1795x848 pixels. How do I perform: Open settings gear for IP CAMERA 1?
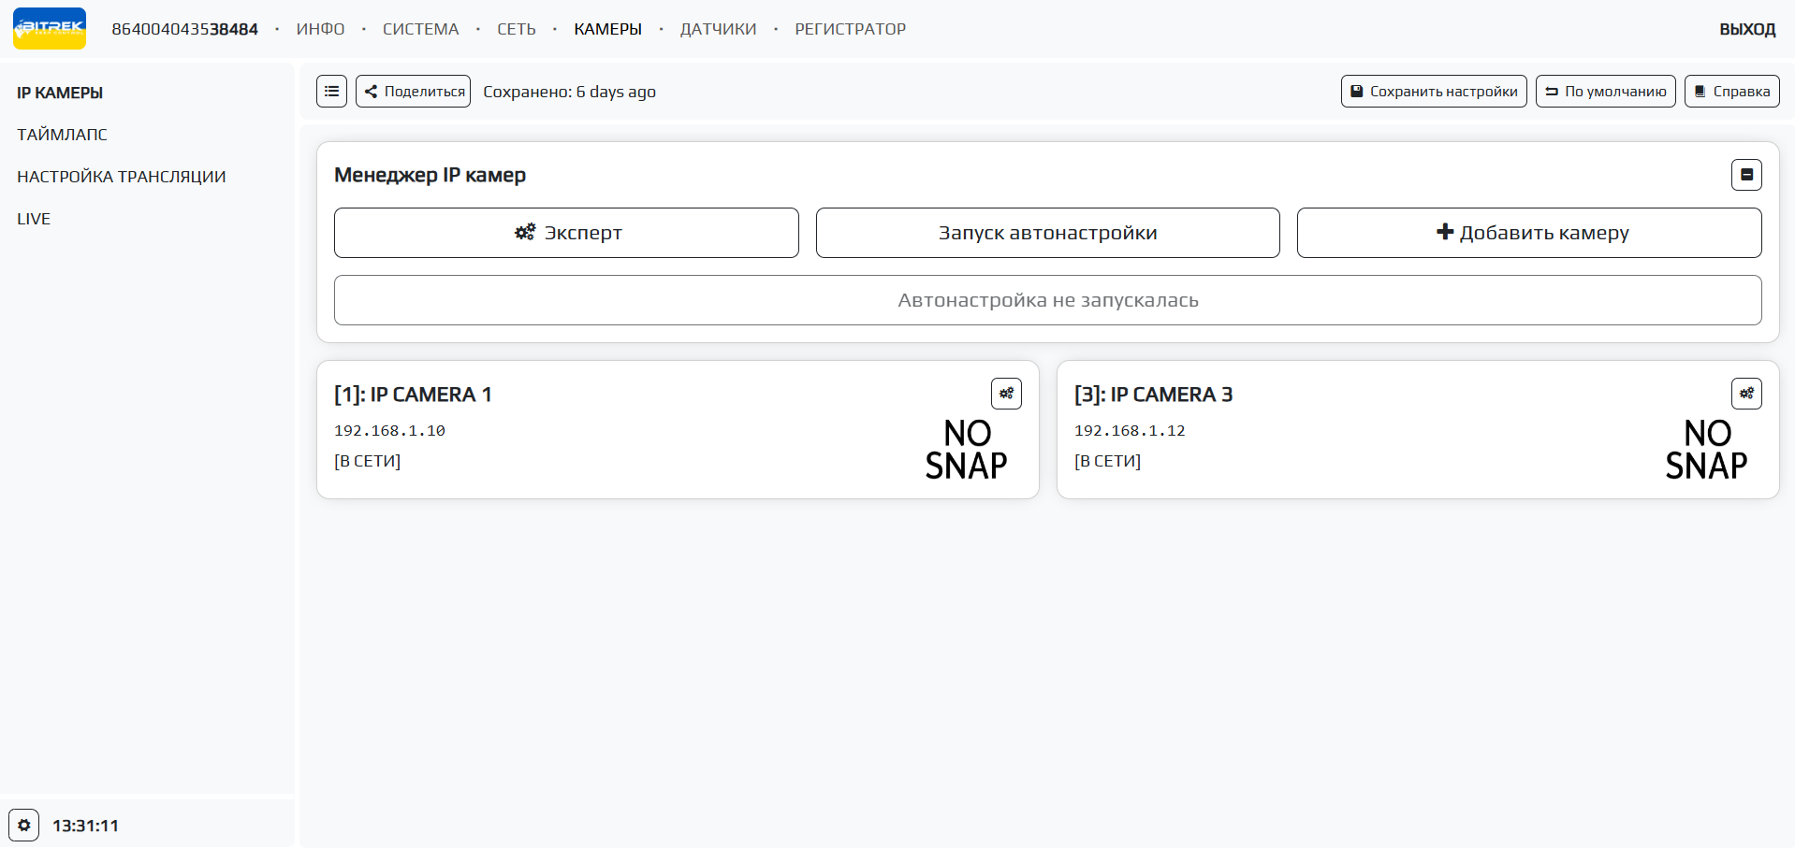click(x=1006, y=394)
